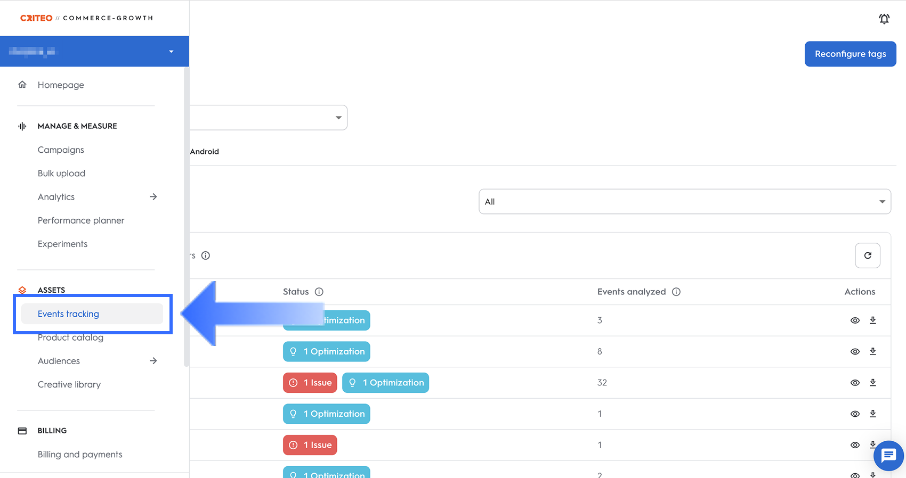Download the report for the row with 3 events
Viewport: 906px width, 478px height.
873,320
